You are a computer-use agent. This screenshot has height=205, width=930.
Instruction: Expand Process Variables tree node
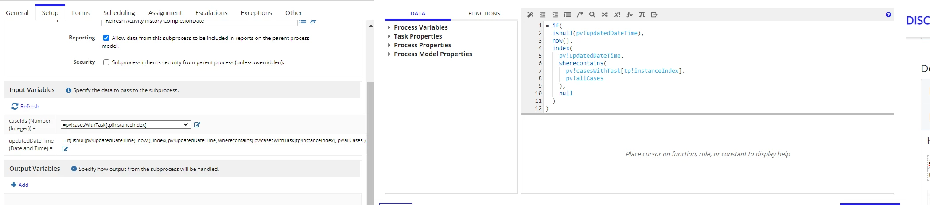point(389,27)
